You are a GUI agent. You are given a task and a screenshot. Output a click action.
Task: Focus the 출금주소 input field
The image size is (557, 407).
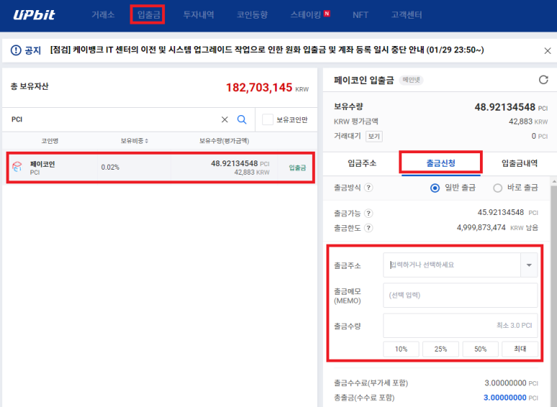[x=452, y=265]
